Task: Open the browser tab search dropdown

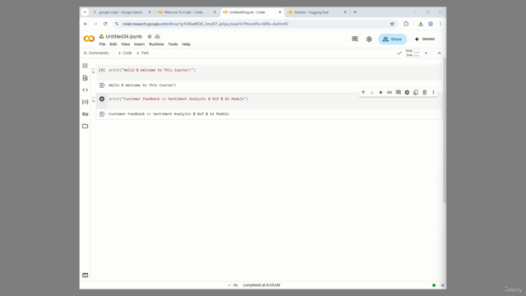Action: pos(85,12)
